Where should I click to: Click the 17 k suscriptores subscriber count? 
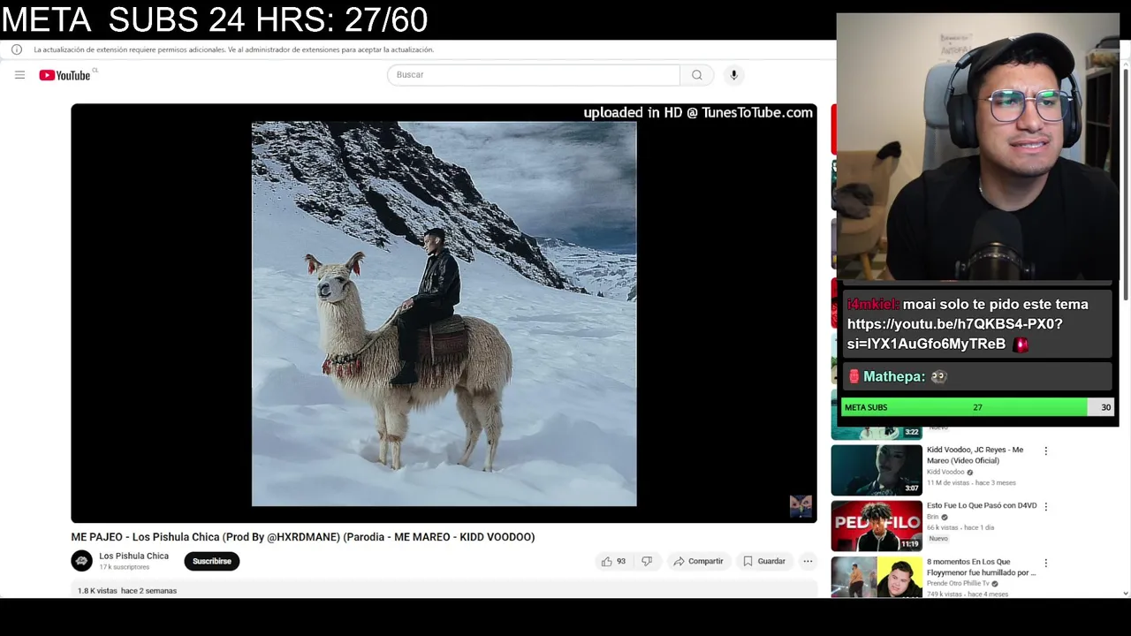[125, 567]
